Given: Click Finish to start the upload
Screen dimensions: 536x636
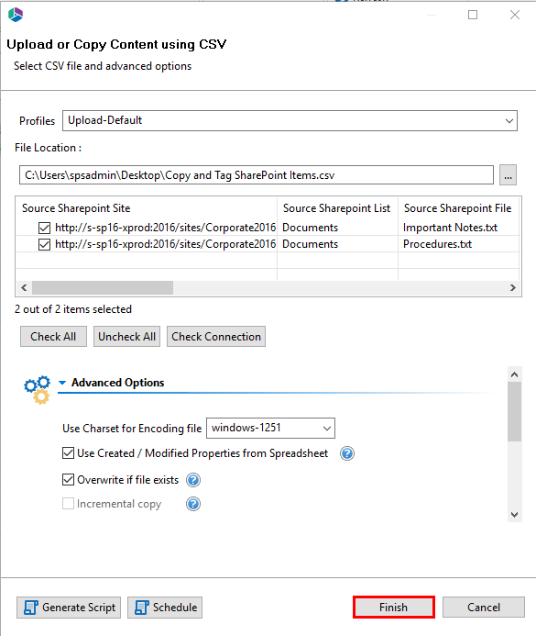Looking at the screenshot, I should coord(393,608).
